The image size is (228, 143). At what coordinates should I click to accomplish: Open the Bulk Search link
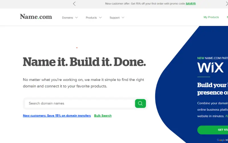click(x=103, y=116)
